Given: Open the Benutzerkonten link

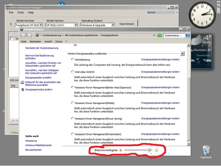Looking at the screenshot, I should 33,150.
